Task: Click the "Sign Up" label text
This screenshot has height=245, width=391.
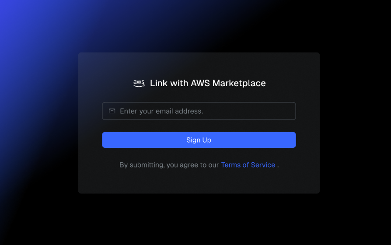Action: (199, 140)
